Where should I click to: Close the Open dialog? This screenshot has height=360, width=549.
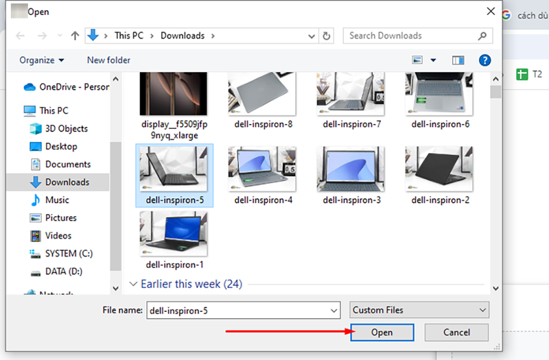pos(491,12)
